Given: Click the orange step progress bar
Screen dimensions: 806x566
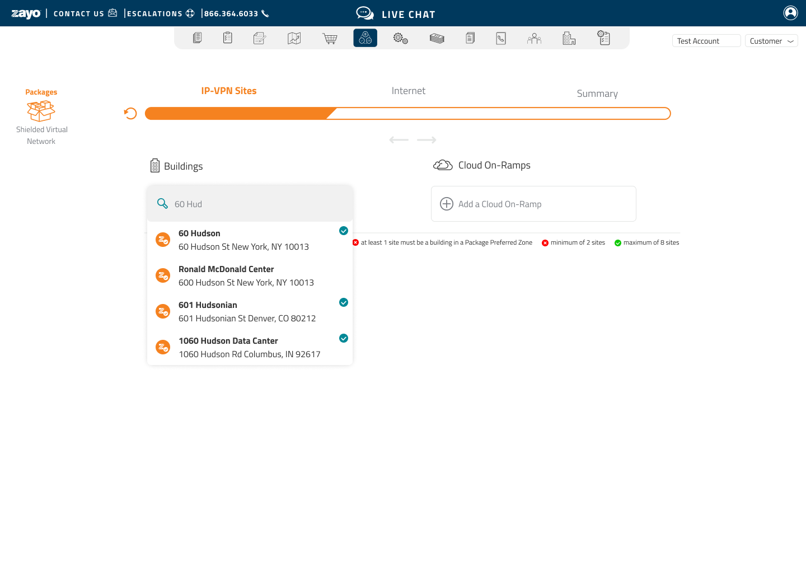Looking at the screenshot, I should 407,114.
